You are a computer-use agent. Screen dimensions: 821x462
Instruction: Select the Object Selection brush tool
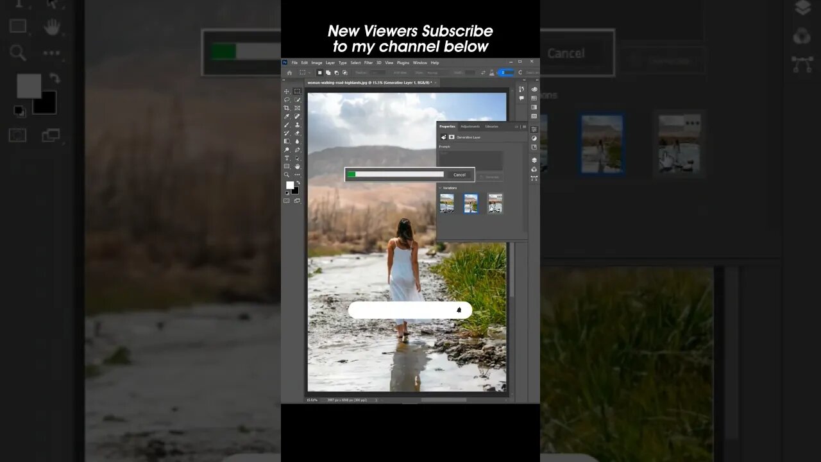tap(297, 99)
